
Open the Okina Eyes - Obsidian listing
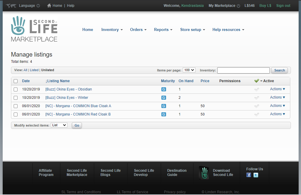(x=69, y=89)
